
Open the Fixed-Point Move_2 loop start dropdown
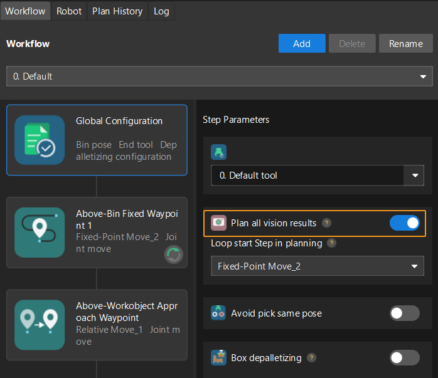317,266
